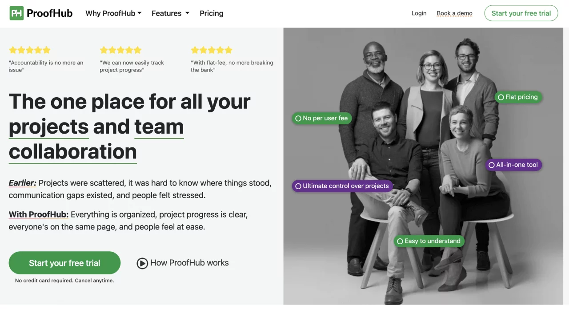569x309 pixels.
Task: Click the Flat pricing green badge
Action: point(518,97)
